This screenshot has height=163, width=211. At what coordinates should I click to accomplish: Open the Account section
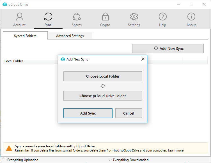[x=19, y=20]
